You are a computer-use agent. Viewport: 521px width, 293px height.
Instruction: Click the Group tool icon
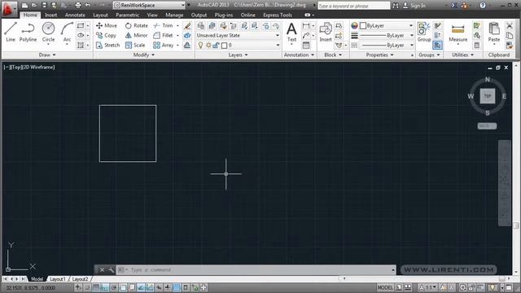pos(424,32)
